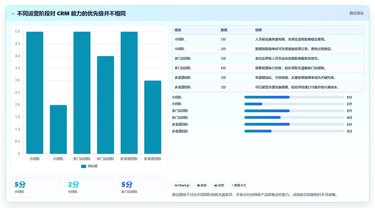Click the 小团队 chart bar reaching 5.0
This screenshot has width=375, height=208.
(35, 93)
